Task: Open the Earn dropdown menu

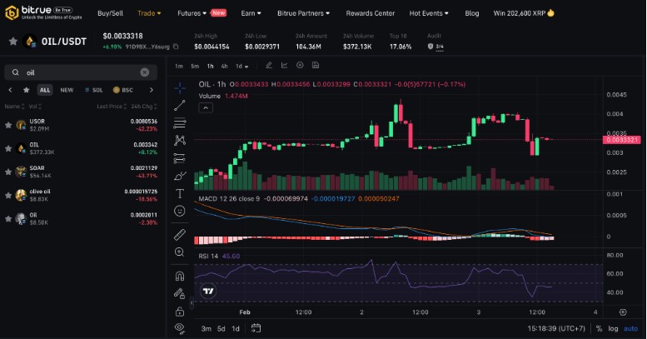Action: click(251, 13)
